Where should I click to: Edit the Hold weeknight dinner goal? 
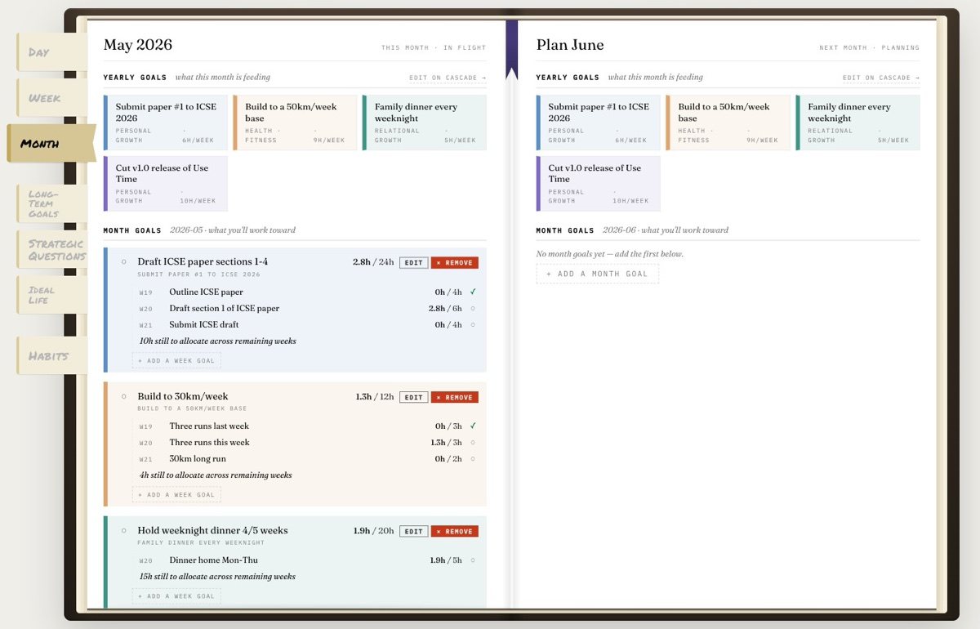(413, 531)
